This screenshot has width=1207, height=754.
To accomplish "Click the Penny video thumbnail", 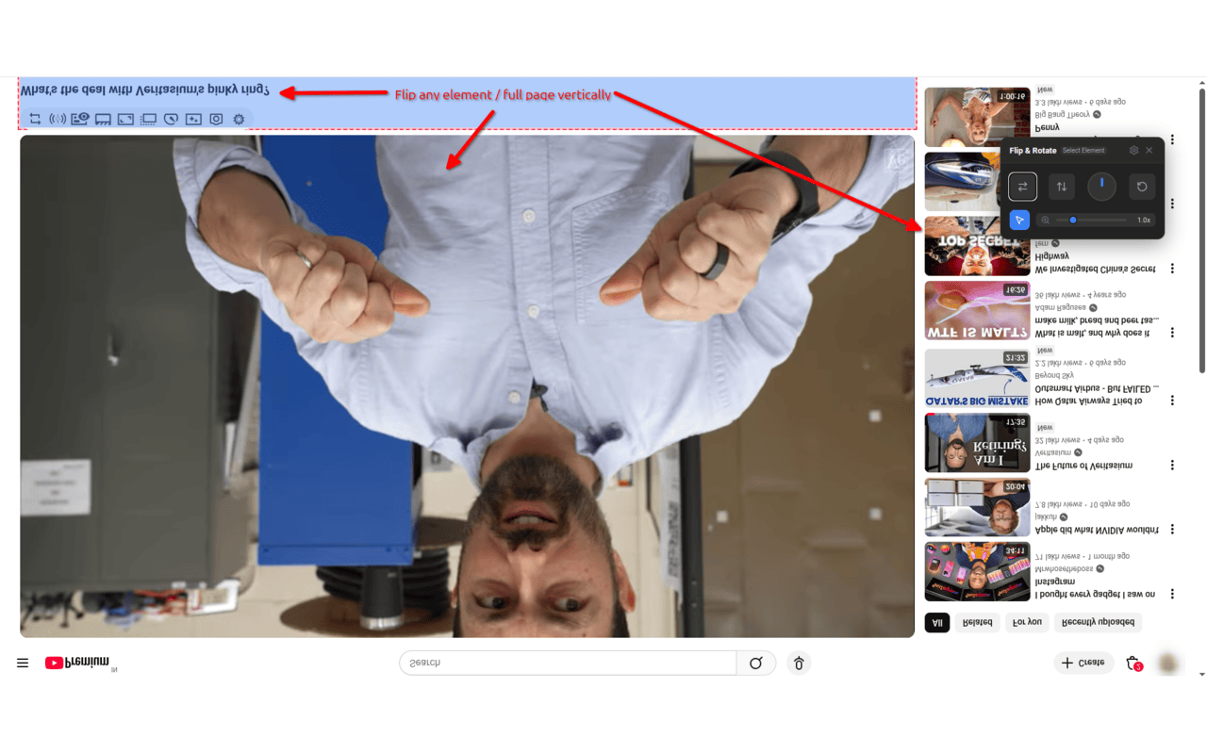I will point(977,117).
